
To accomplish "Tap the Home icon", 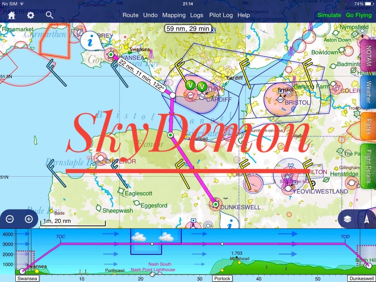I will point(11,15).
